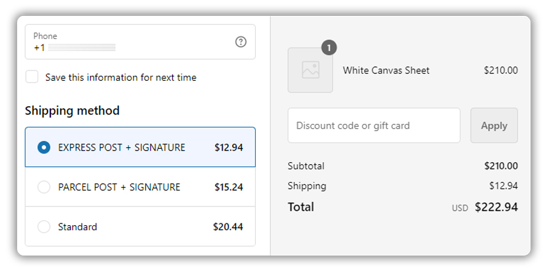Select EXPRESS POST + SIGNATURE radio button
Viewport: 547px width, 272px height.
click(x=44, y=148)
